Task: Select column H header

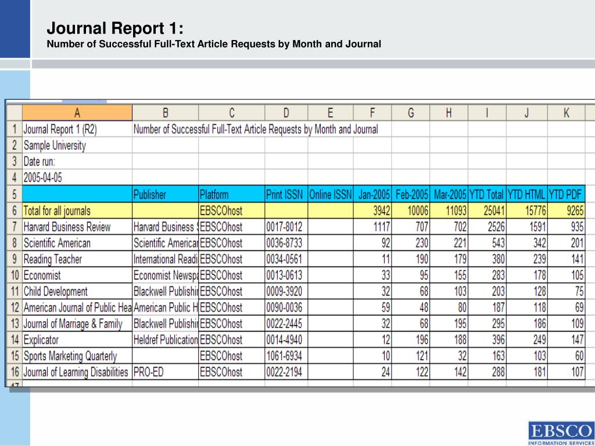Action: click(449, 113)
